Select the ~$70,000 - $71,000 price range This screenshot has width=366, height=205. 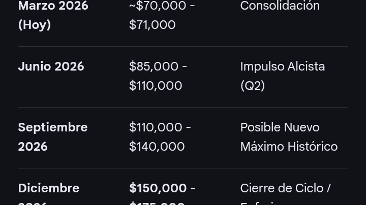pyautogui.click(x=162, y=15)
